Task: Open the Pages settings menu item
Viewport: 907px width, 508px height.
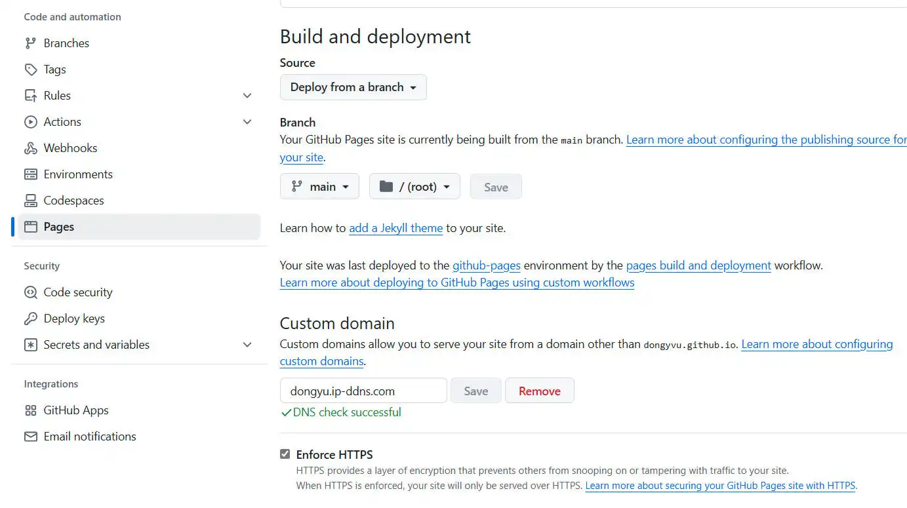Action: tap(59, 227)
